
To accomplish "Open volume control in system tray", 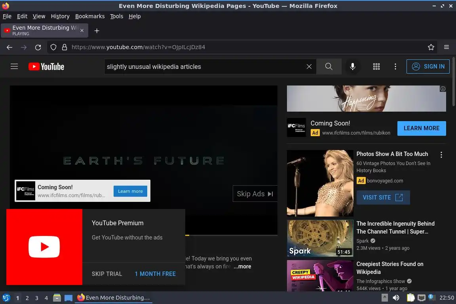I will coord(396,298).
